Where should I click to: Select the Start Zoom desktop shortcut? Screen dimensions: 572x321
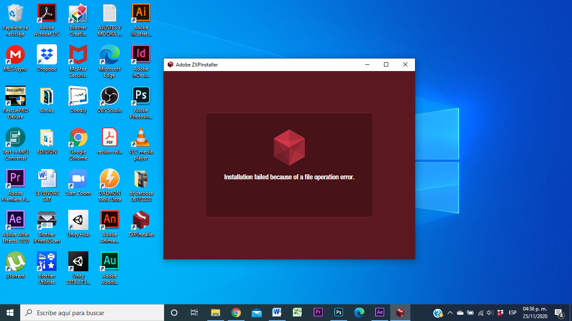[x=78, y=182]
